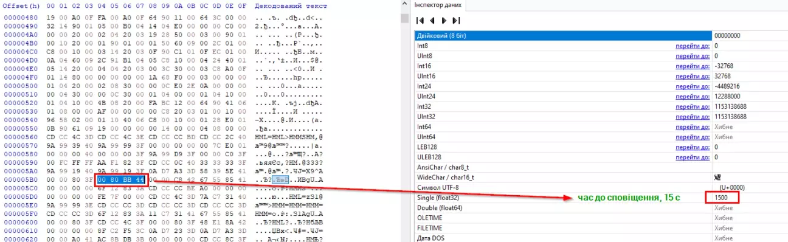Click the selected byte 44 in row 000005B0
This screenshot has height=242, width=788.
pos(140,180)
